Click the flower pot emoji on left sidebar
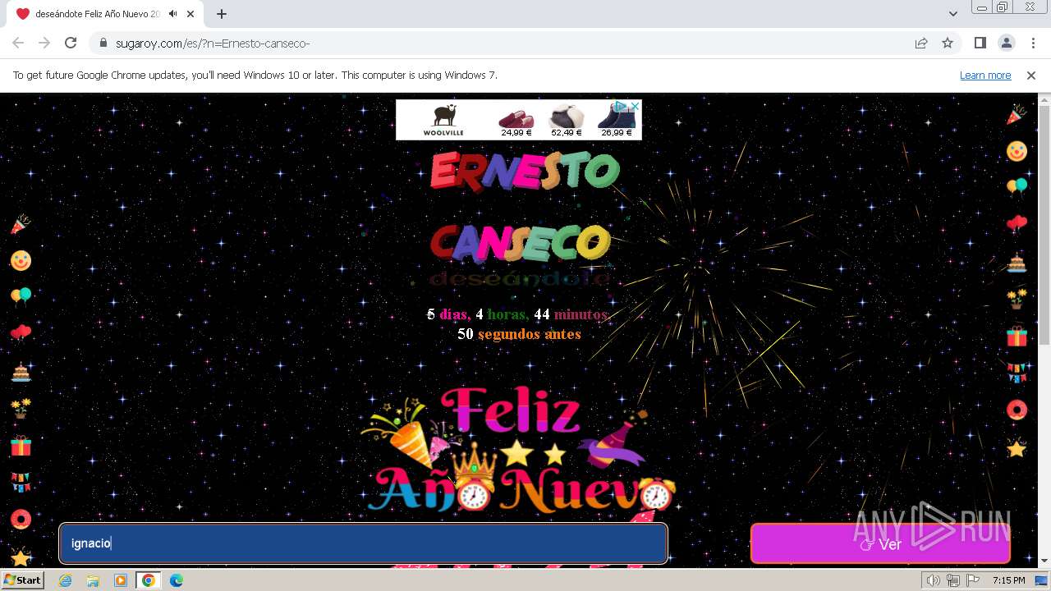 click(x=21, y=408)
